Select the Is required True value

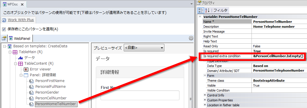(x=279, y=51)
